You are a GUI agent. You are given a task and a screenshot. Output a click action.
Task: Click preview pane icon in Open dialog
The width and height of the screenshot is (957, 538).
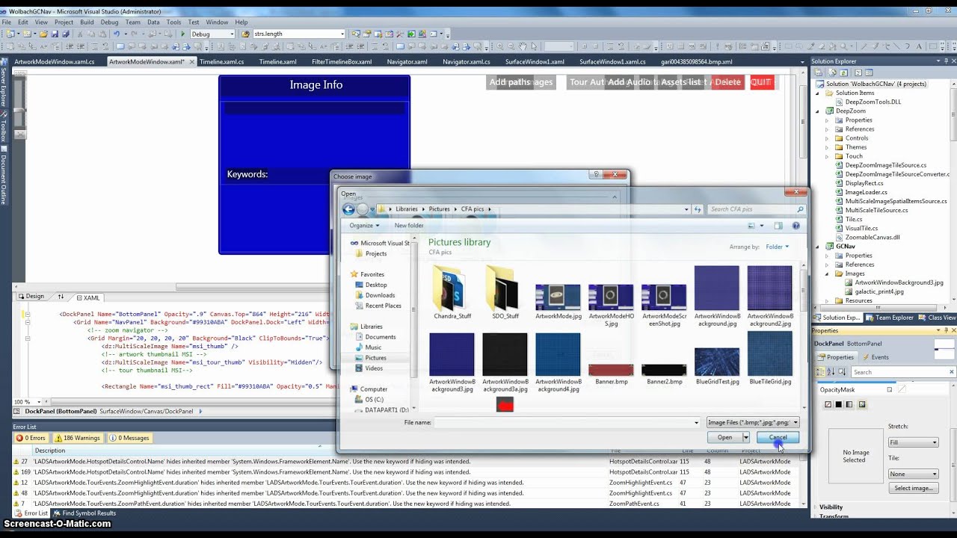778,226
